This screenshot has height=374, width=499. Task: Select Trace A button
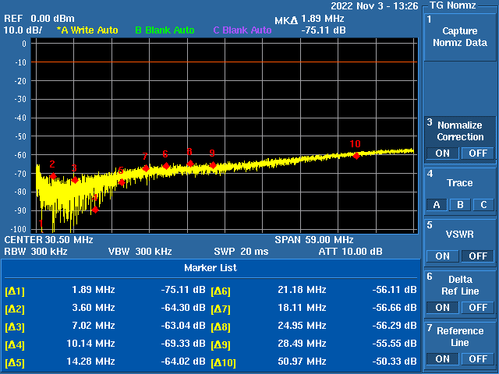(435, 205)
